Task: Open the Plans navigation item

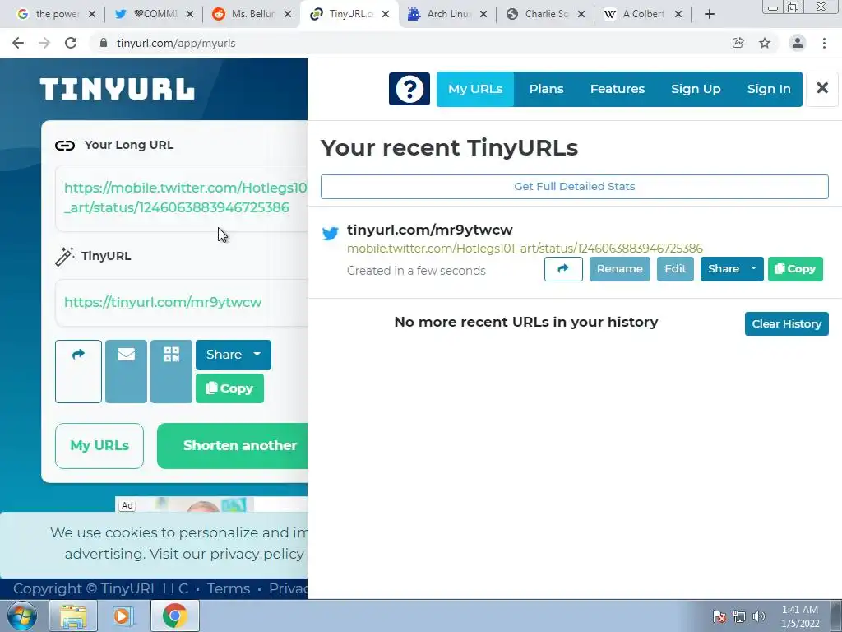Action: point(546,89)
